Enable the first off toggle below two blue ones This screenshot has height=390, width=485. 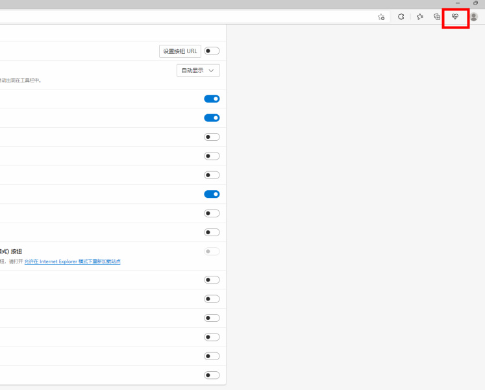tap(212, 137)
